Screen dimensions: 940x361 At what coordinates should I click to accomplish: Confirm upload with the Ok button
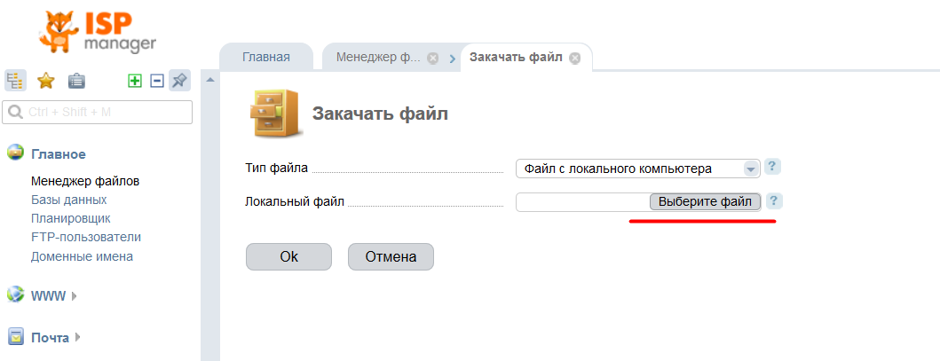point(289,257)
